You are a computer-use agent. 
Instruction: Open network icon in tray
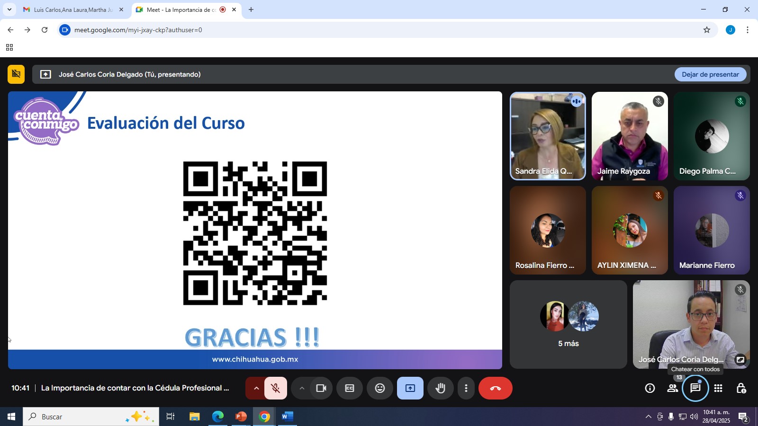tap(683, 417)
